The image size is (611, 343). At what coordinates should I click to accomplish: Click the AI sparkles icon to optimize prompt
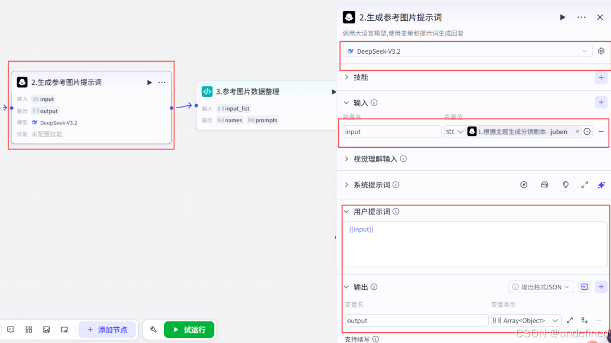click(x=601, y=185)
